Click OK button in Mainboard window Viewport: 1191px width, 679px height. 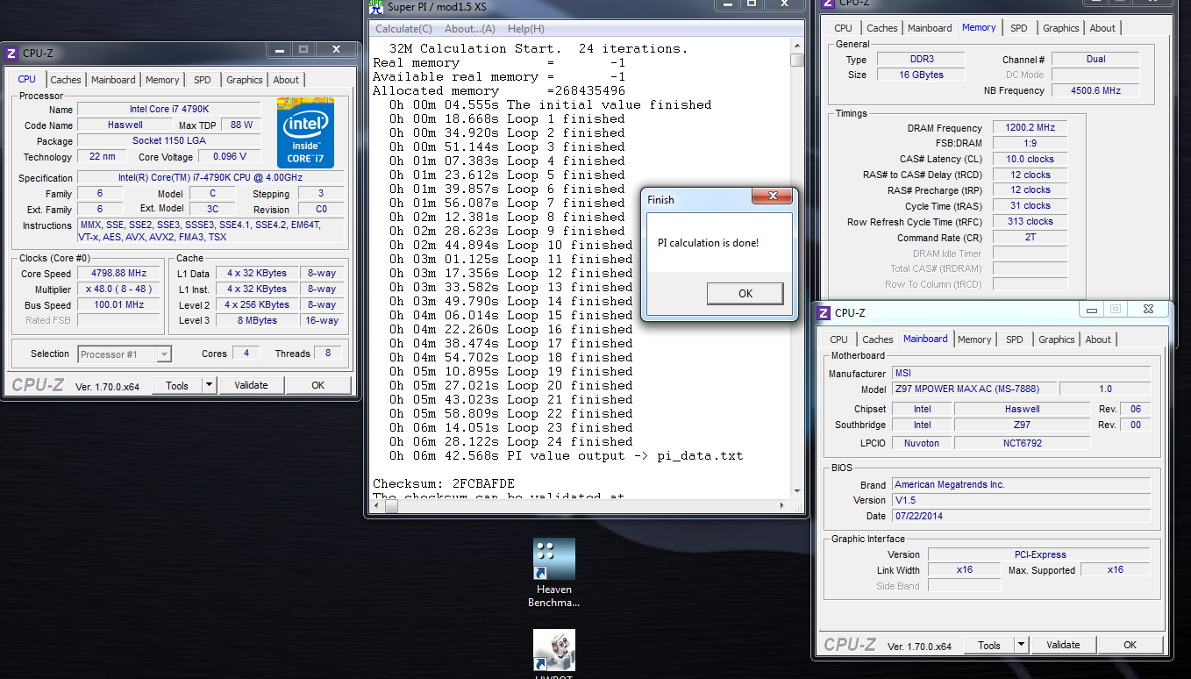pyautogui.click(x=1130, y=645)
